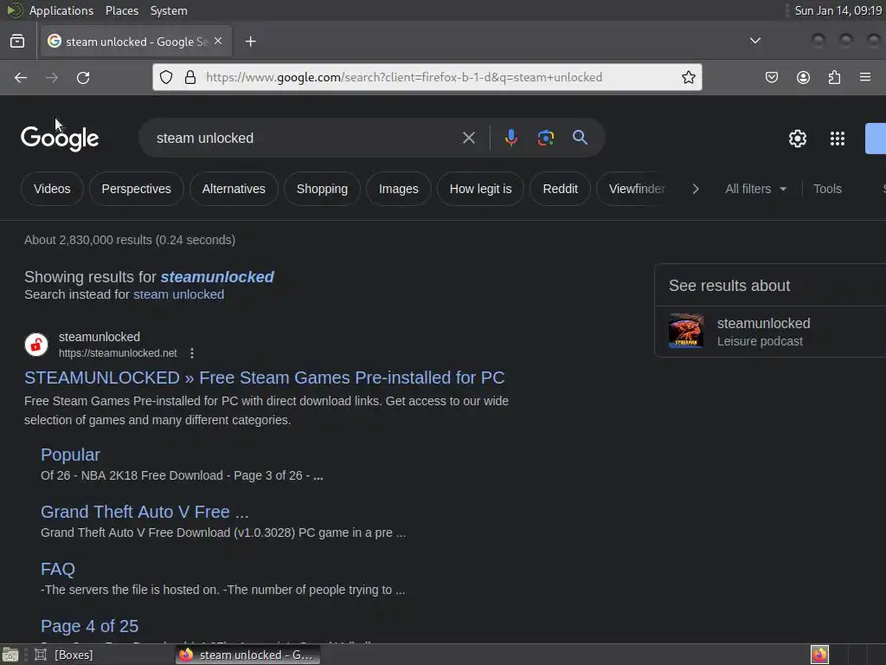The width and height of the screenshot is (886, 665).
Task: Open the tracking protection shield icon
Action: [x=165, y=77]
